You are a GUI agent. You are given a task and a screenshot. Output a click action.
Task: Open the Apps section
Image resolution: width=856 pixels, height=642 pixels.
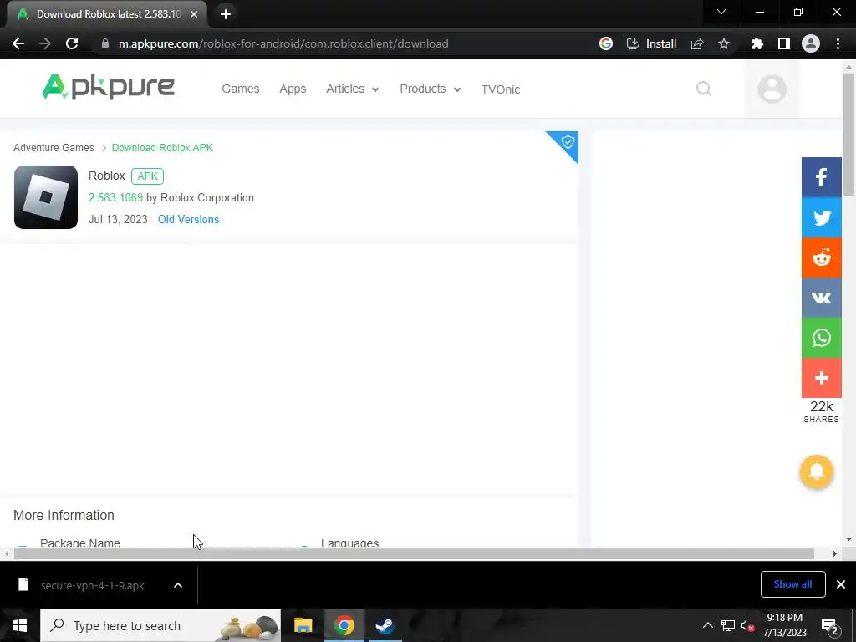293,89
